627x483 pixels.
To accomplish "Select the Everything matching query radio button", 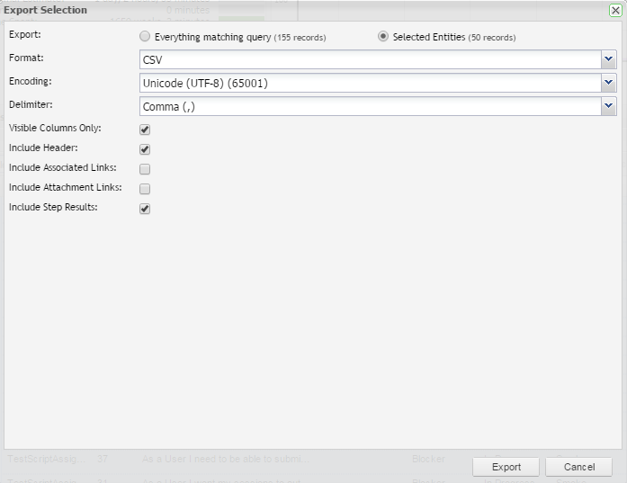I will point(145,37).
